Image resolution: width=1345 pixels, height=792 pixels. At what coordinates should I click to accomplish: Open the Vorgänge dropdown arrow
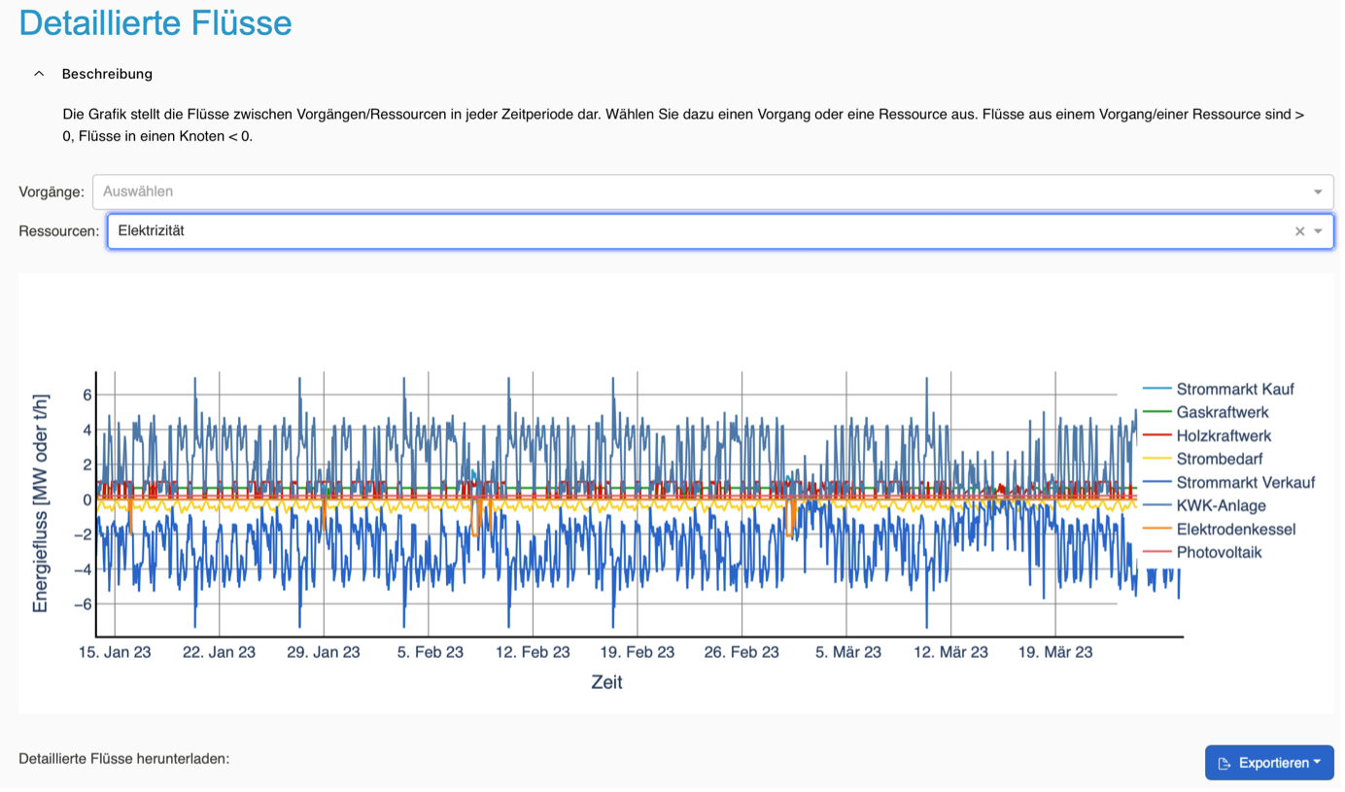1318,192
